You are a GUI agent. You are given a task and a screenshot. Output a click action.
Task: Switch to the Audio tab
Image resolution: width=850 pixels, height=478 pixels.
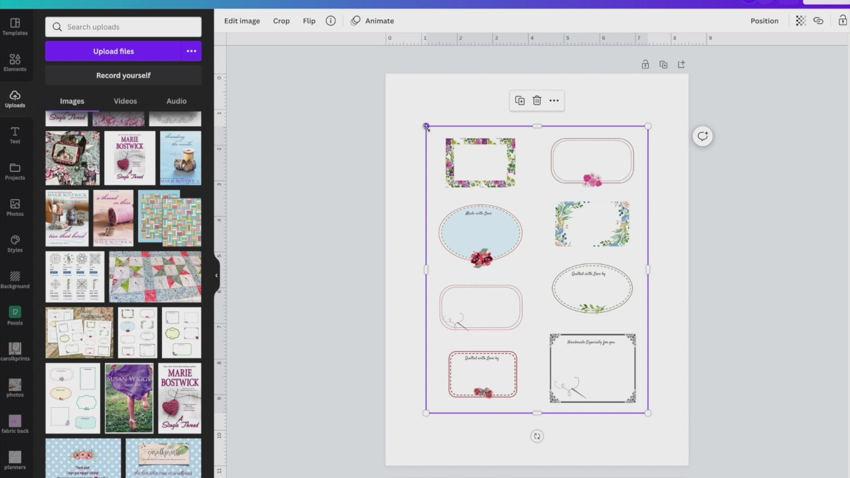pos(176,101)
